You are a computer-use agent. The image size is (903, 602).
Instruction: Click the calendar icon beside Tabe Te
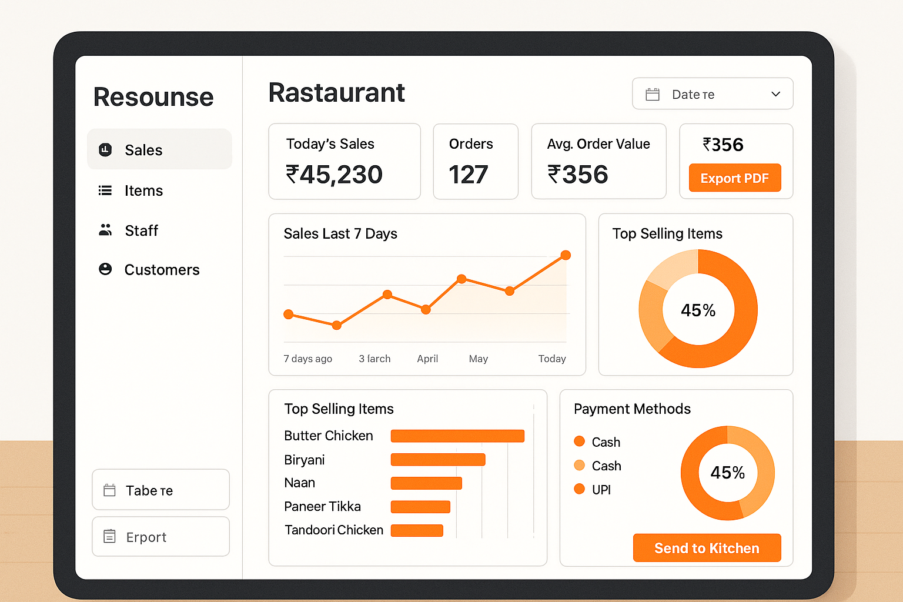tap(109, 490)
